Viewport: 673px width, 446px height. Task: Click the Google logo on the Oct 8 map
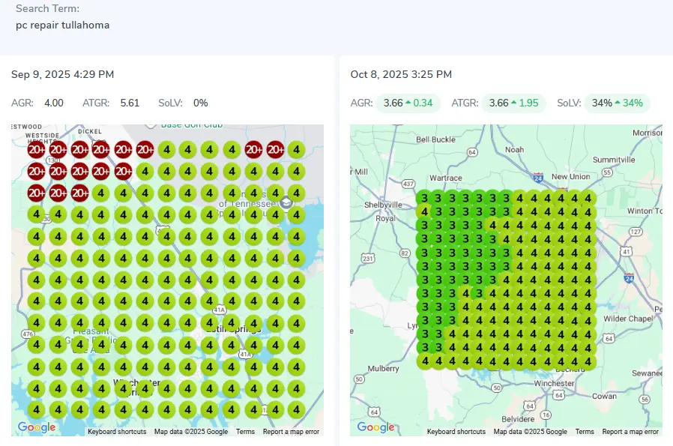[x=375, y=427]
